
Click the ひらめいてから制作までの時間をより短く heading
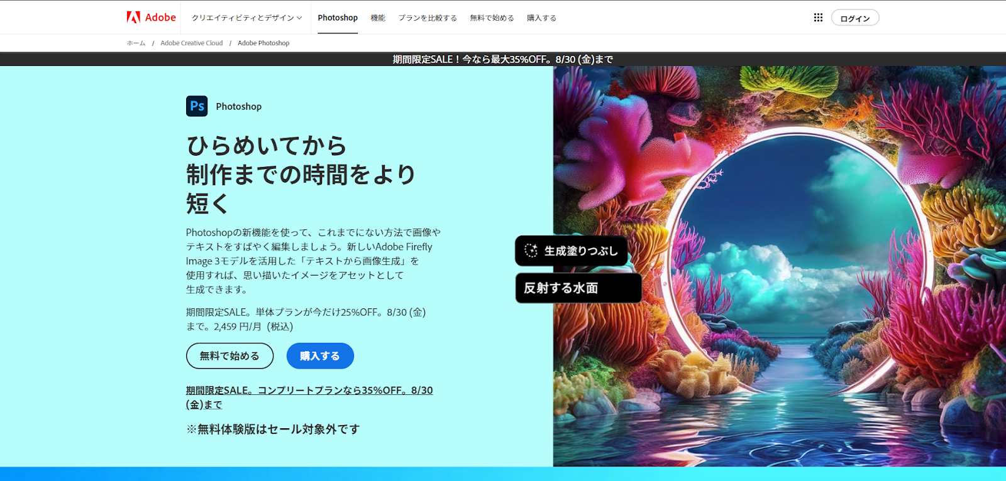(301, 175)
